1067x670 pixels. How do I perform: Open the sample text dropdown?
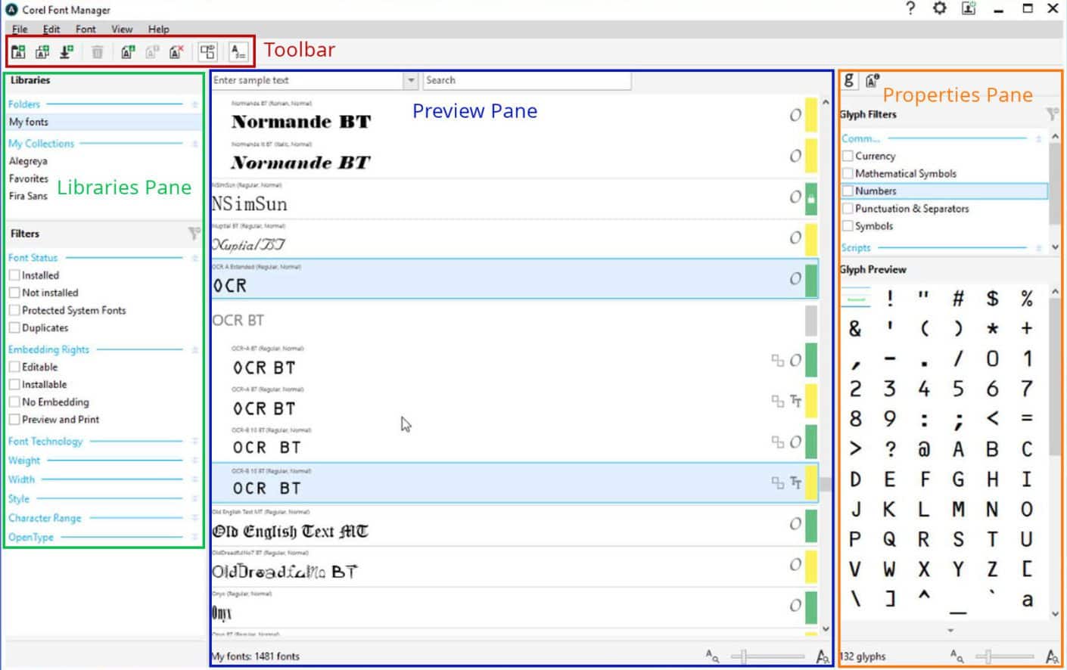410,80
